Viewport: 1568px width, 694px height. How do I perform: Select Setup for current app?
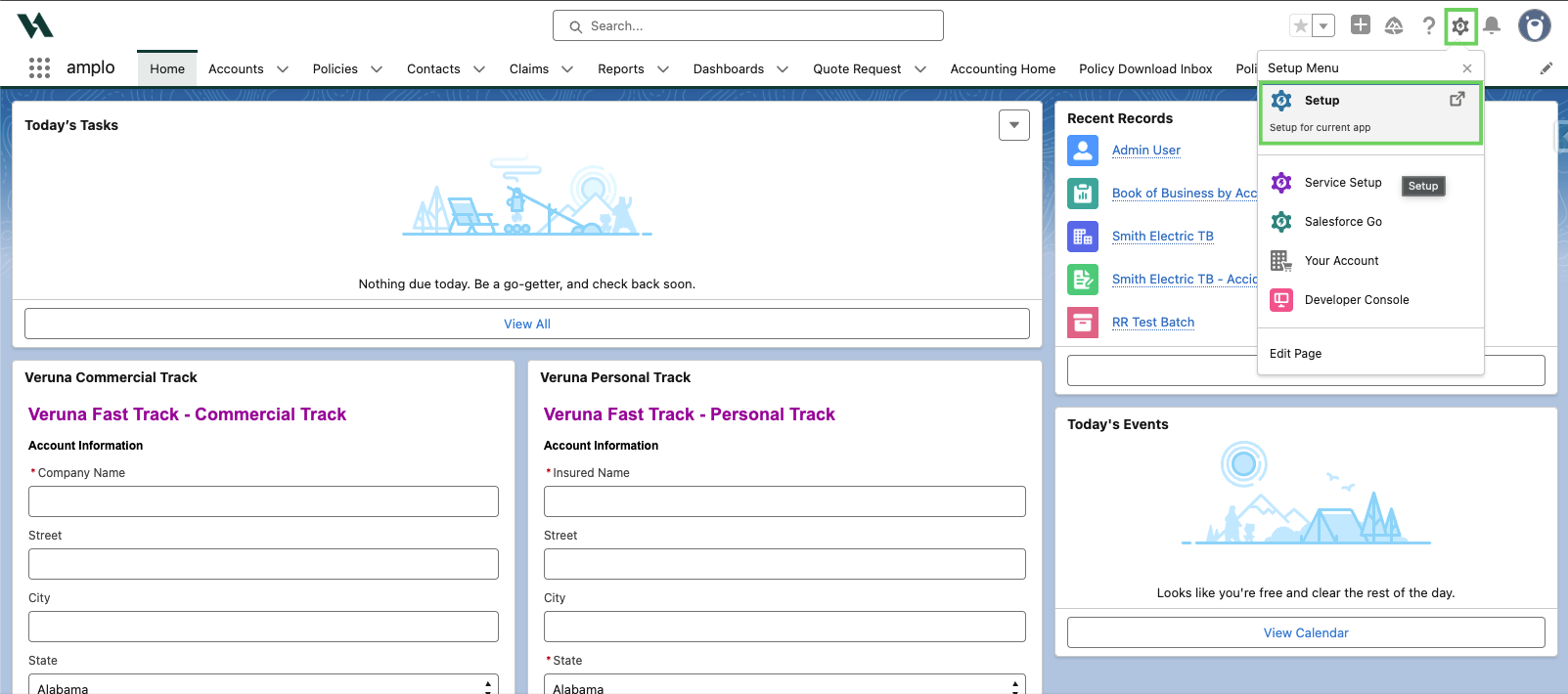(x=1370, y=113)
